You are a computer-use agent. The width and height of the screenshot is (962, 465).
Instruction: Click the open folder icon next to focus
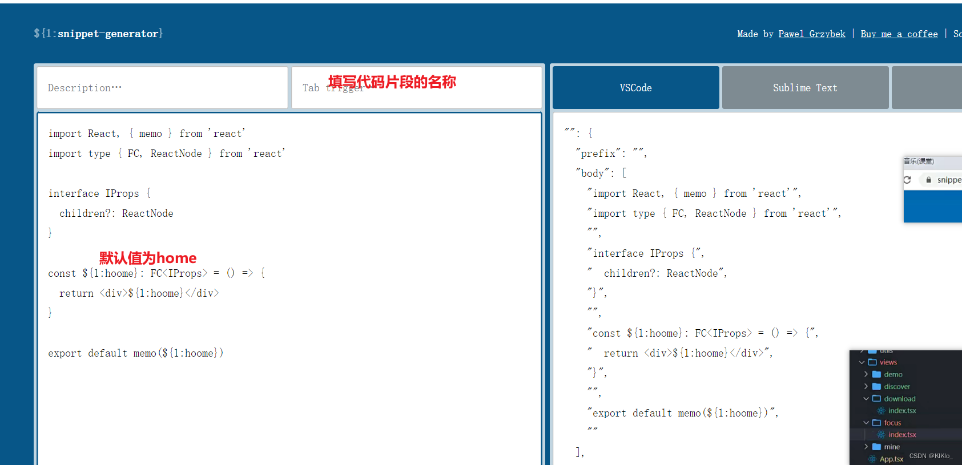coord(876,423)
